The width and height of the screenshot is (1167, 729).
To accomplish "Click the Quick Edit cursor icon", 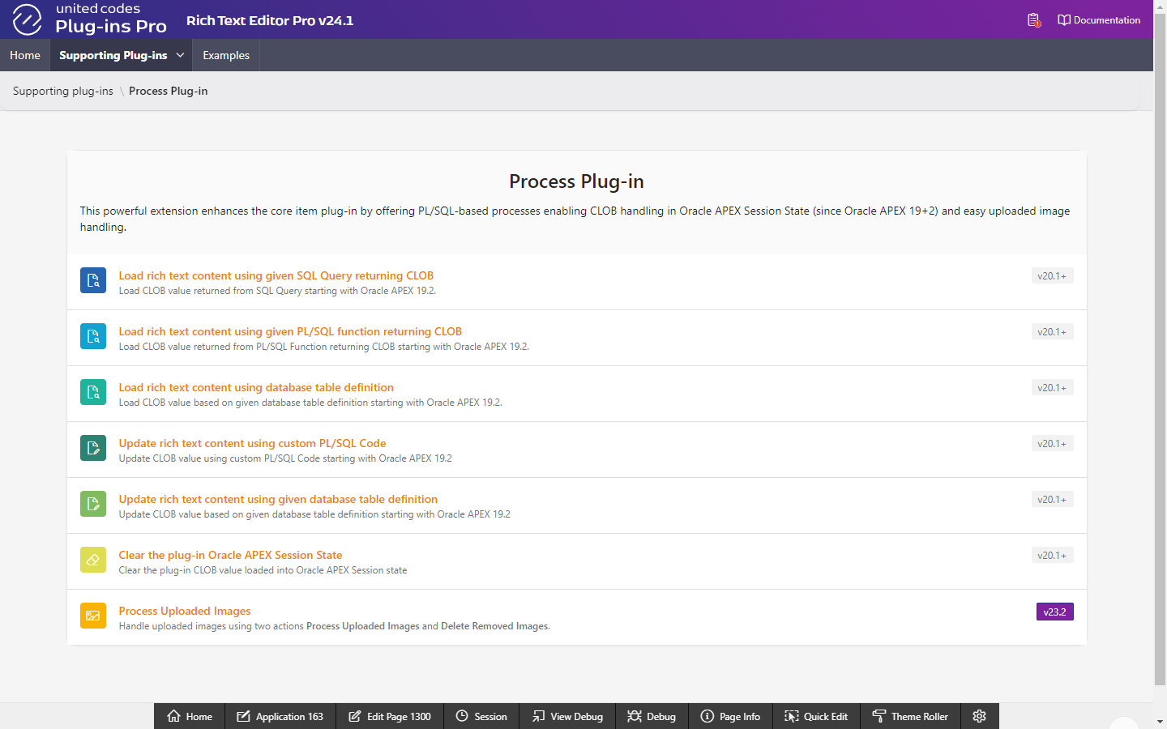I will pos(792,716).
